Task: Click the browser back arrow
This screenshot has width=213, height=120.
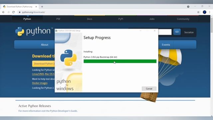Action: 3,12
